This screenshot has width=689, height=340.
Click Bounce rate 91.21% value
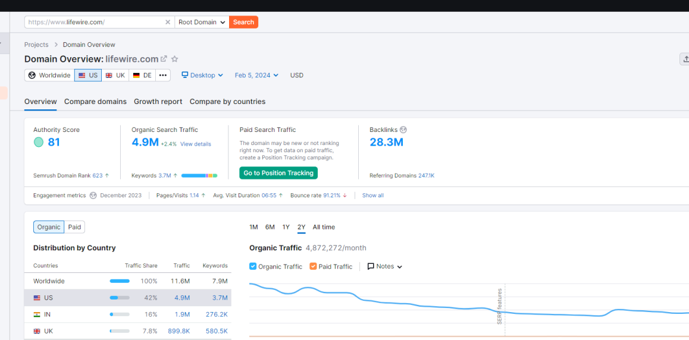332,195
